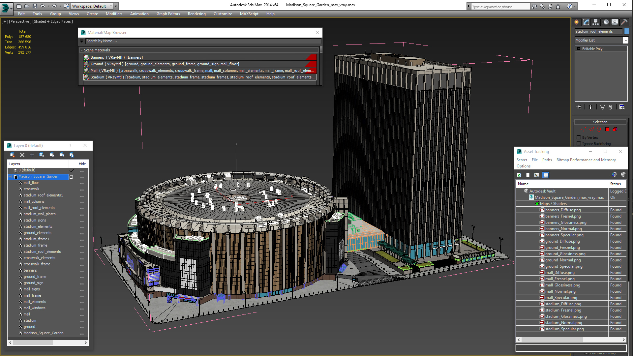Open the Rendering menu

[x=196, y=14]
